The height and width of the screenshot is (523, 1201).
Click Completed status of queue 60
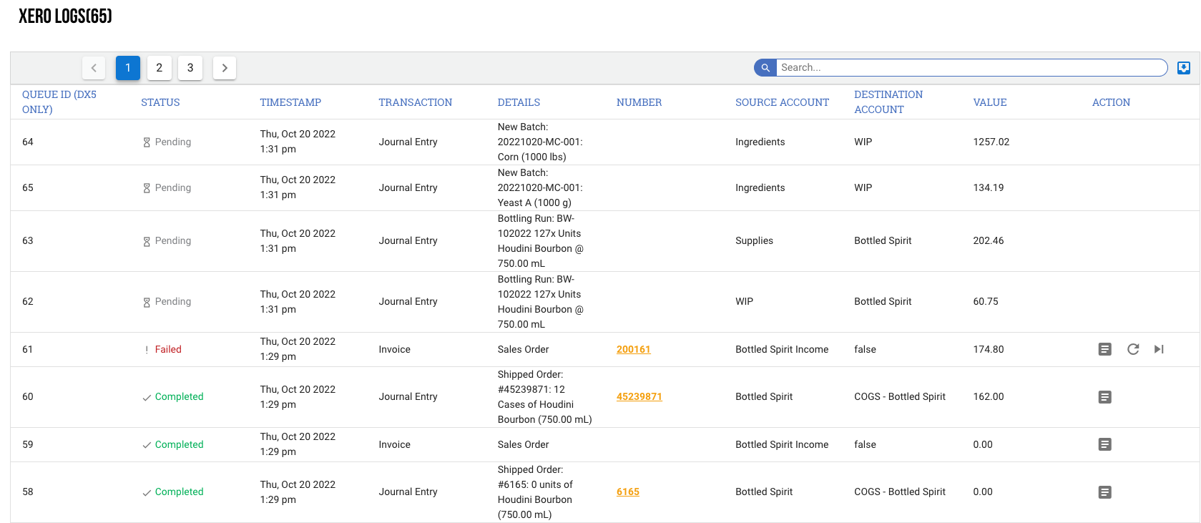point(172,396)
